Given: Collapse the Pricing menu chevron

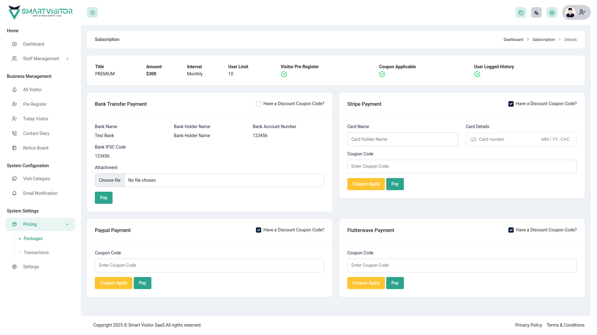Looking at the screenshot, I should (x=67, y=224).
